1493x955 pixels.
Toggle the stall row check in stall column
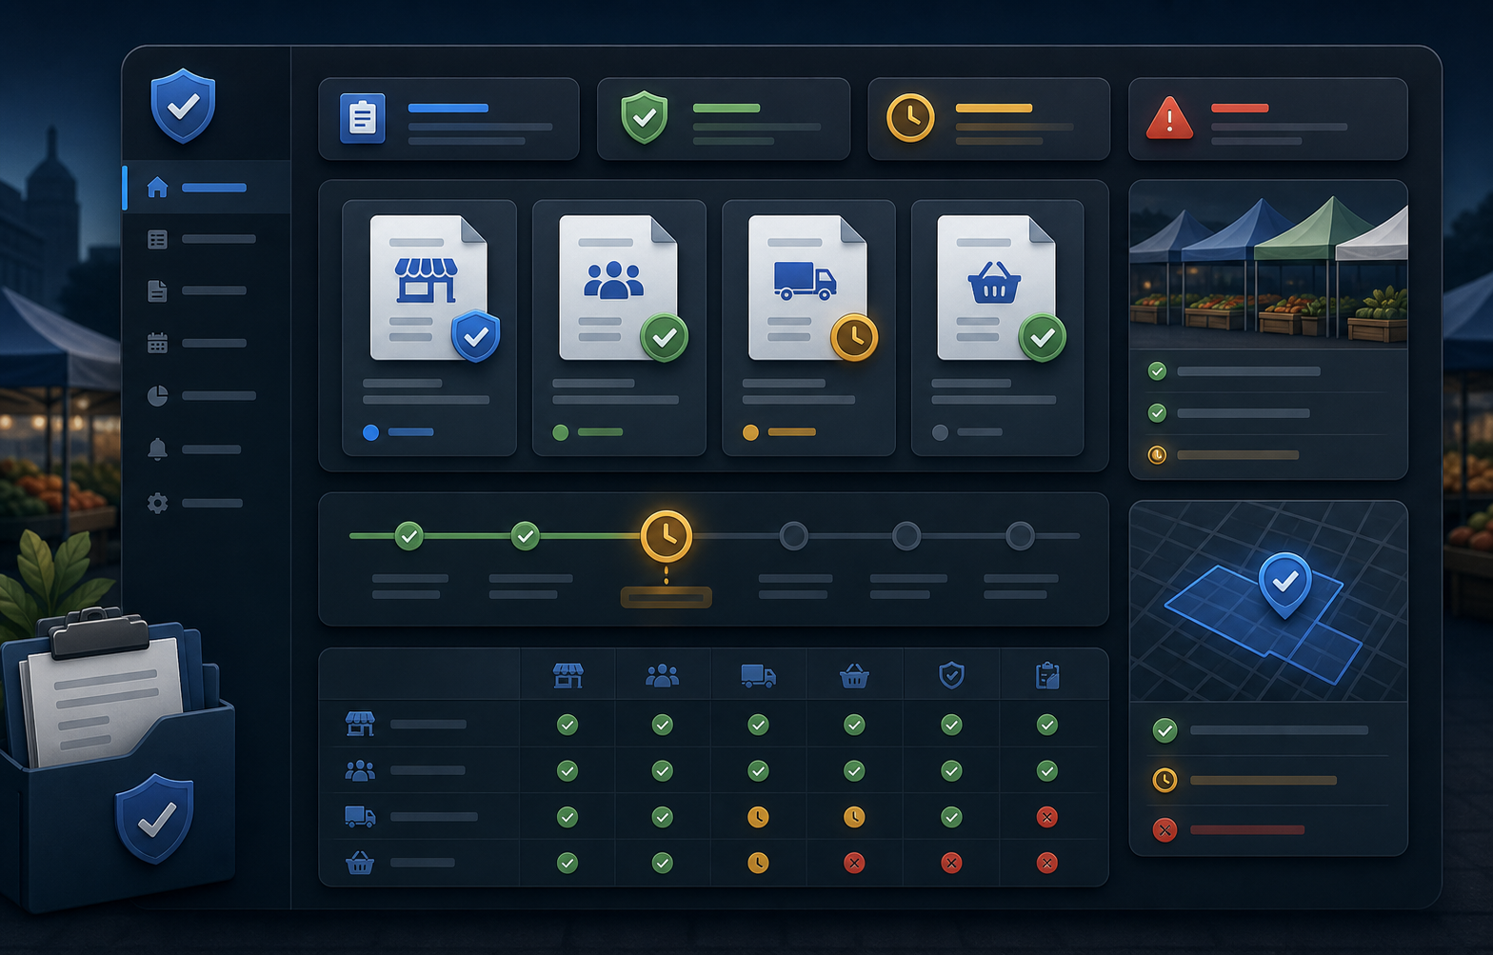click(x=567, y=725)
